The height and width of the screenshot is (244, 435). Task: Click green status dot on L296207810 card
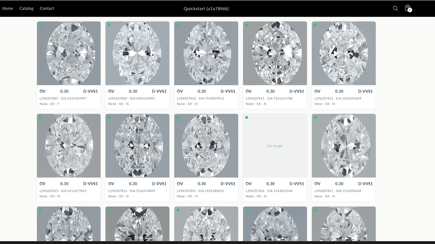pos(178,25)
